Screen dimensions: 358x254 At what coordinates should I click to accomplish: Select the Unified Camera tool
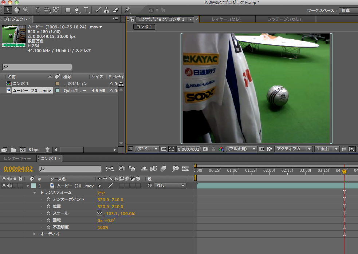coord(47,10)
